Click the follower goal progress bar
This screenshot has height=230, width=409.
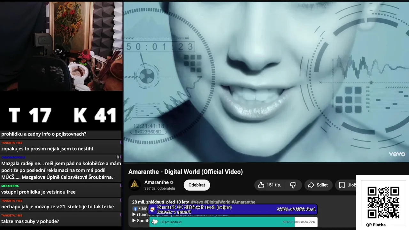tap(233, 222)
